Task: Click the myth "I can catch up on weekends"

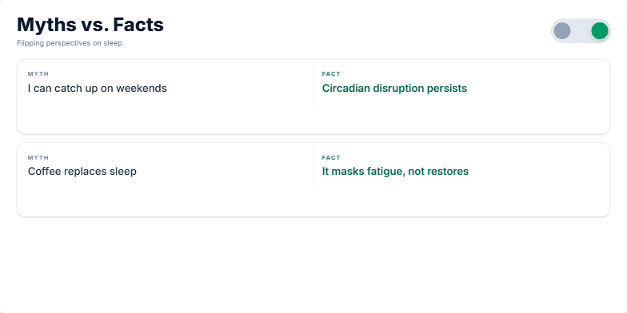Action: click(x=98, y=88)
